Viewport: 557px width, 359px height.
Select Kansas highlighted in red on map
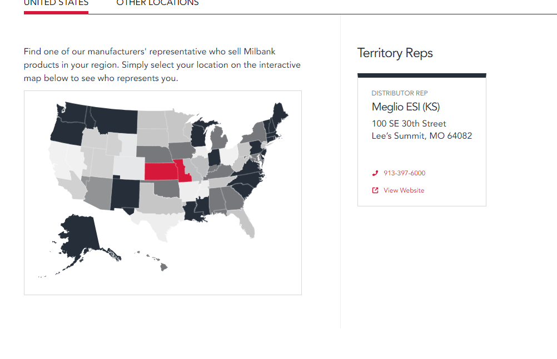click(161, 171)
